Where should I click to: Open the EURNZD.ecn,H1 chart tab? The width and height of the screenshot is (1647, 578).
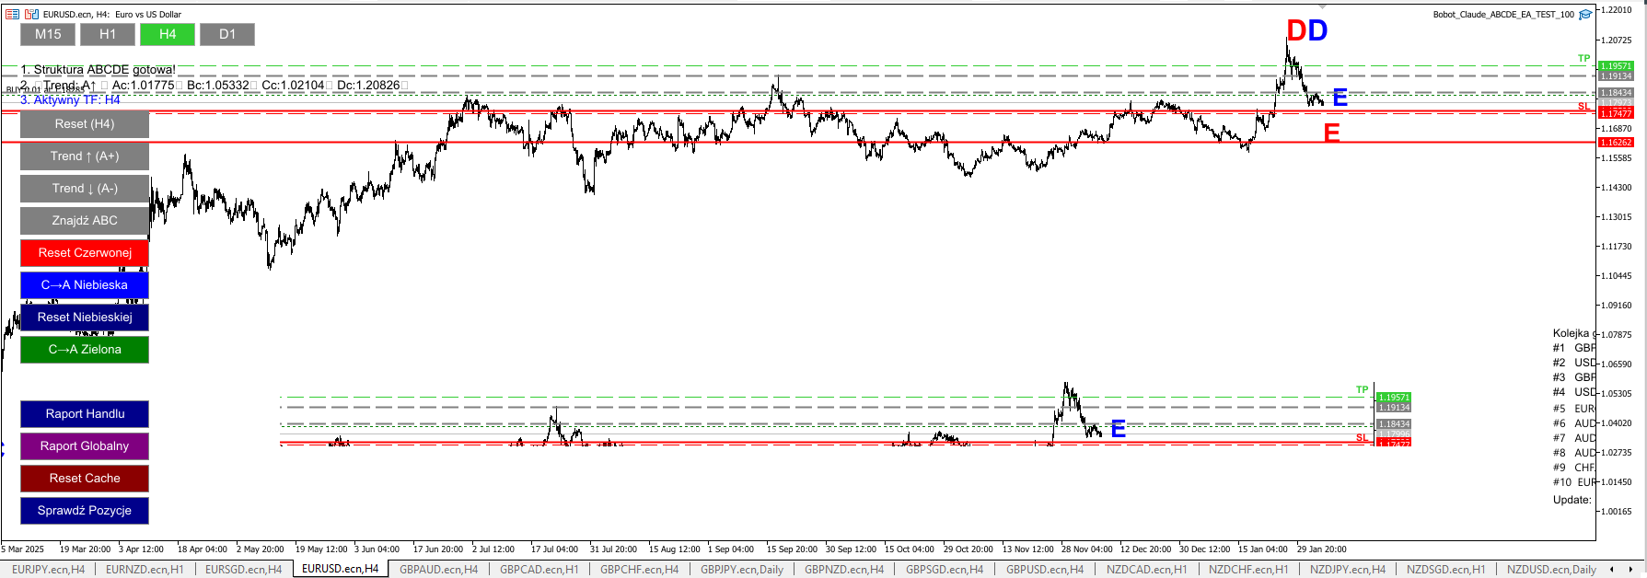point(145,570)
